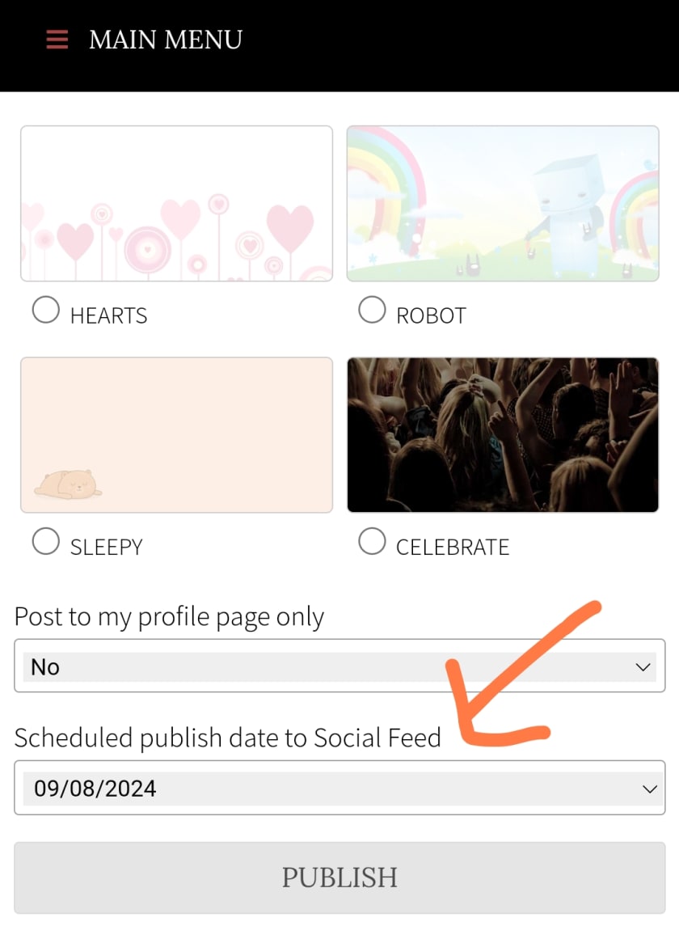Click the MAIN MENU title text
Viewport: 679px width, 943px height.
pos(165,40)
